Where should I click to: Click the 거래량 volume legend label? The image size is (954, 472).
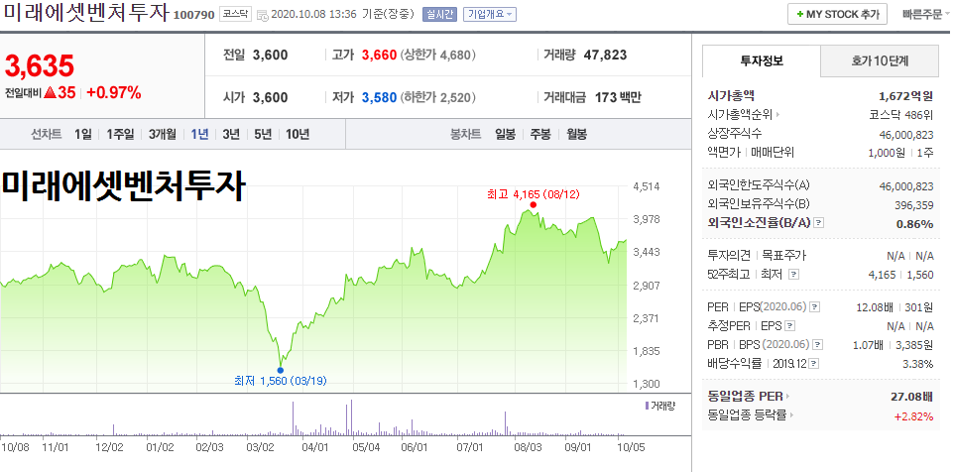click(x=662, y=406)
